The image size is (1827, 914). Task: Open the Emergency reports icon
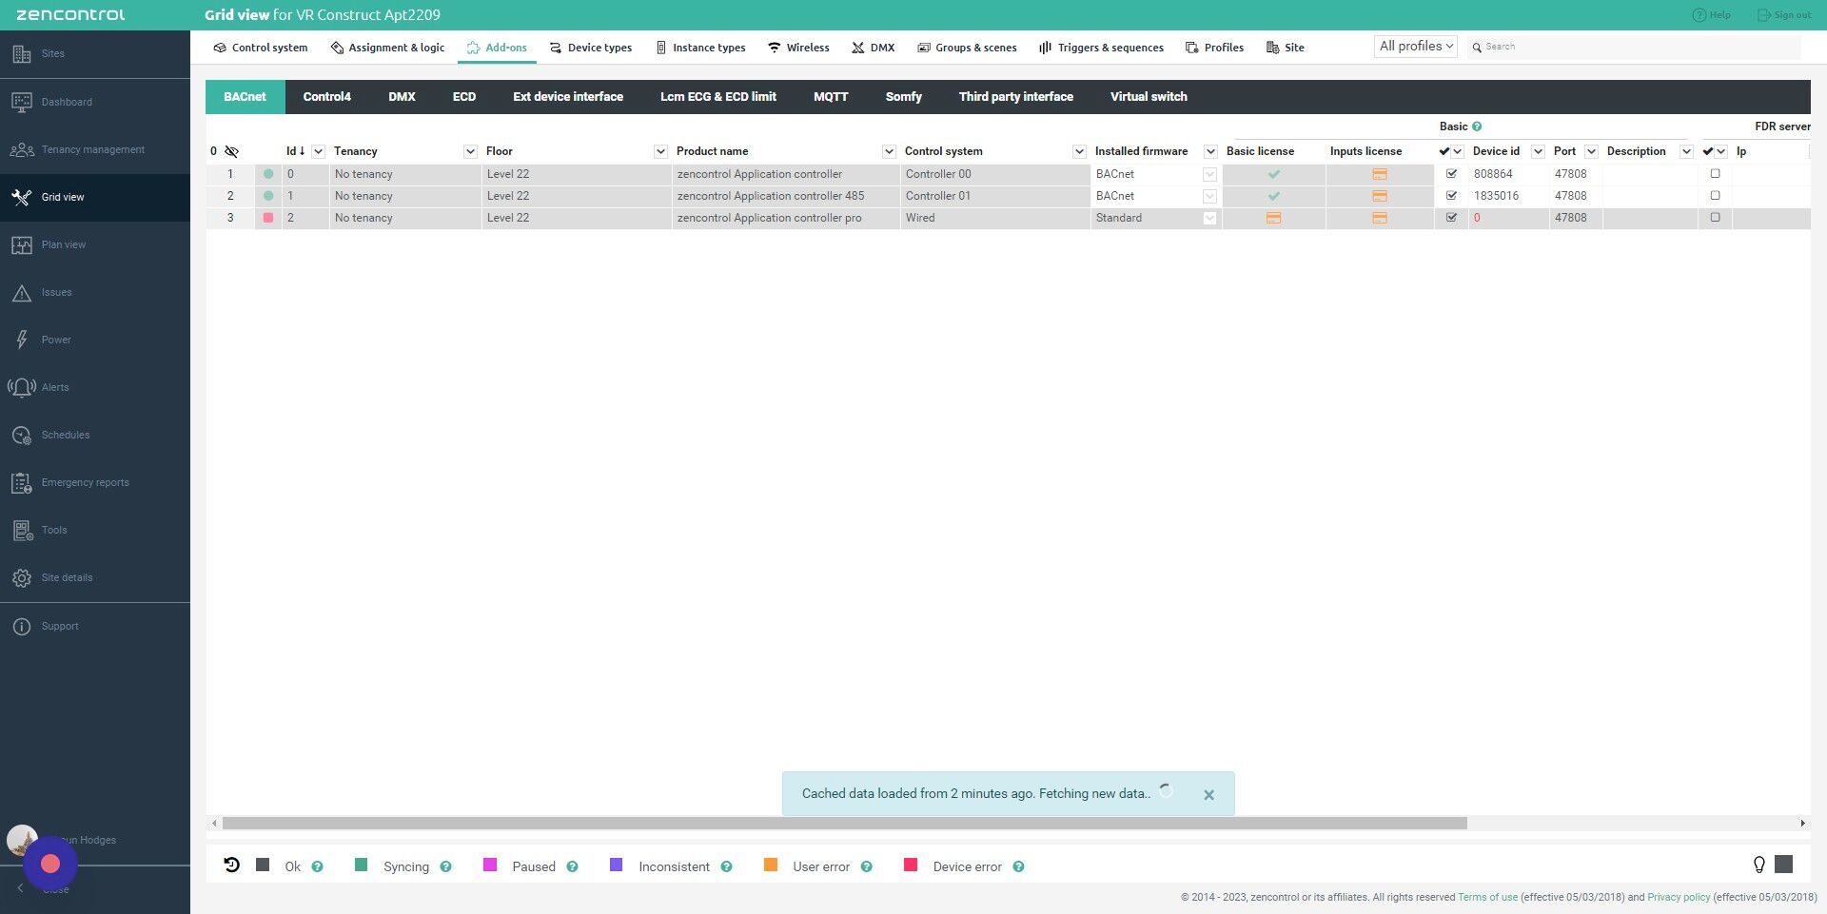21,482
